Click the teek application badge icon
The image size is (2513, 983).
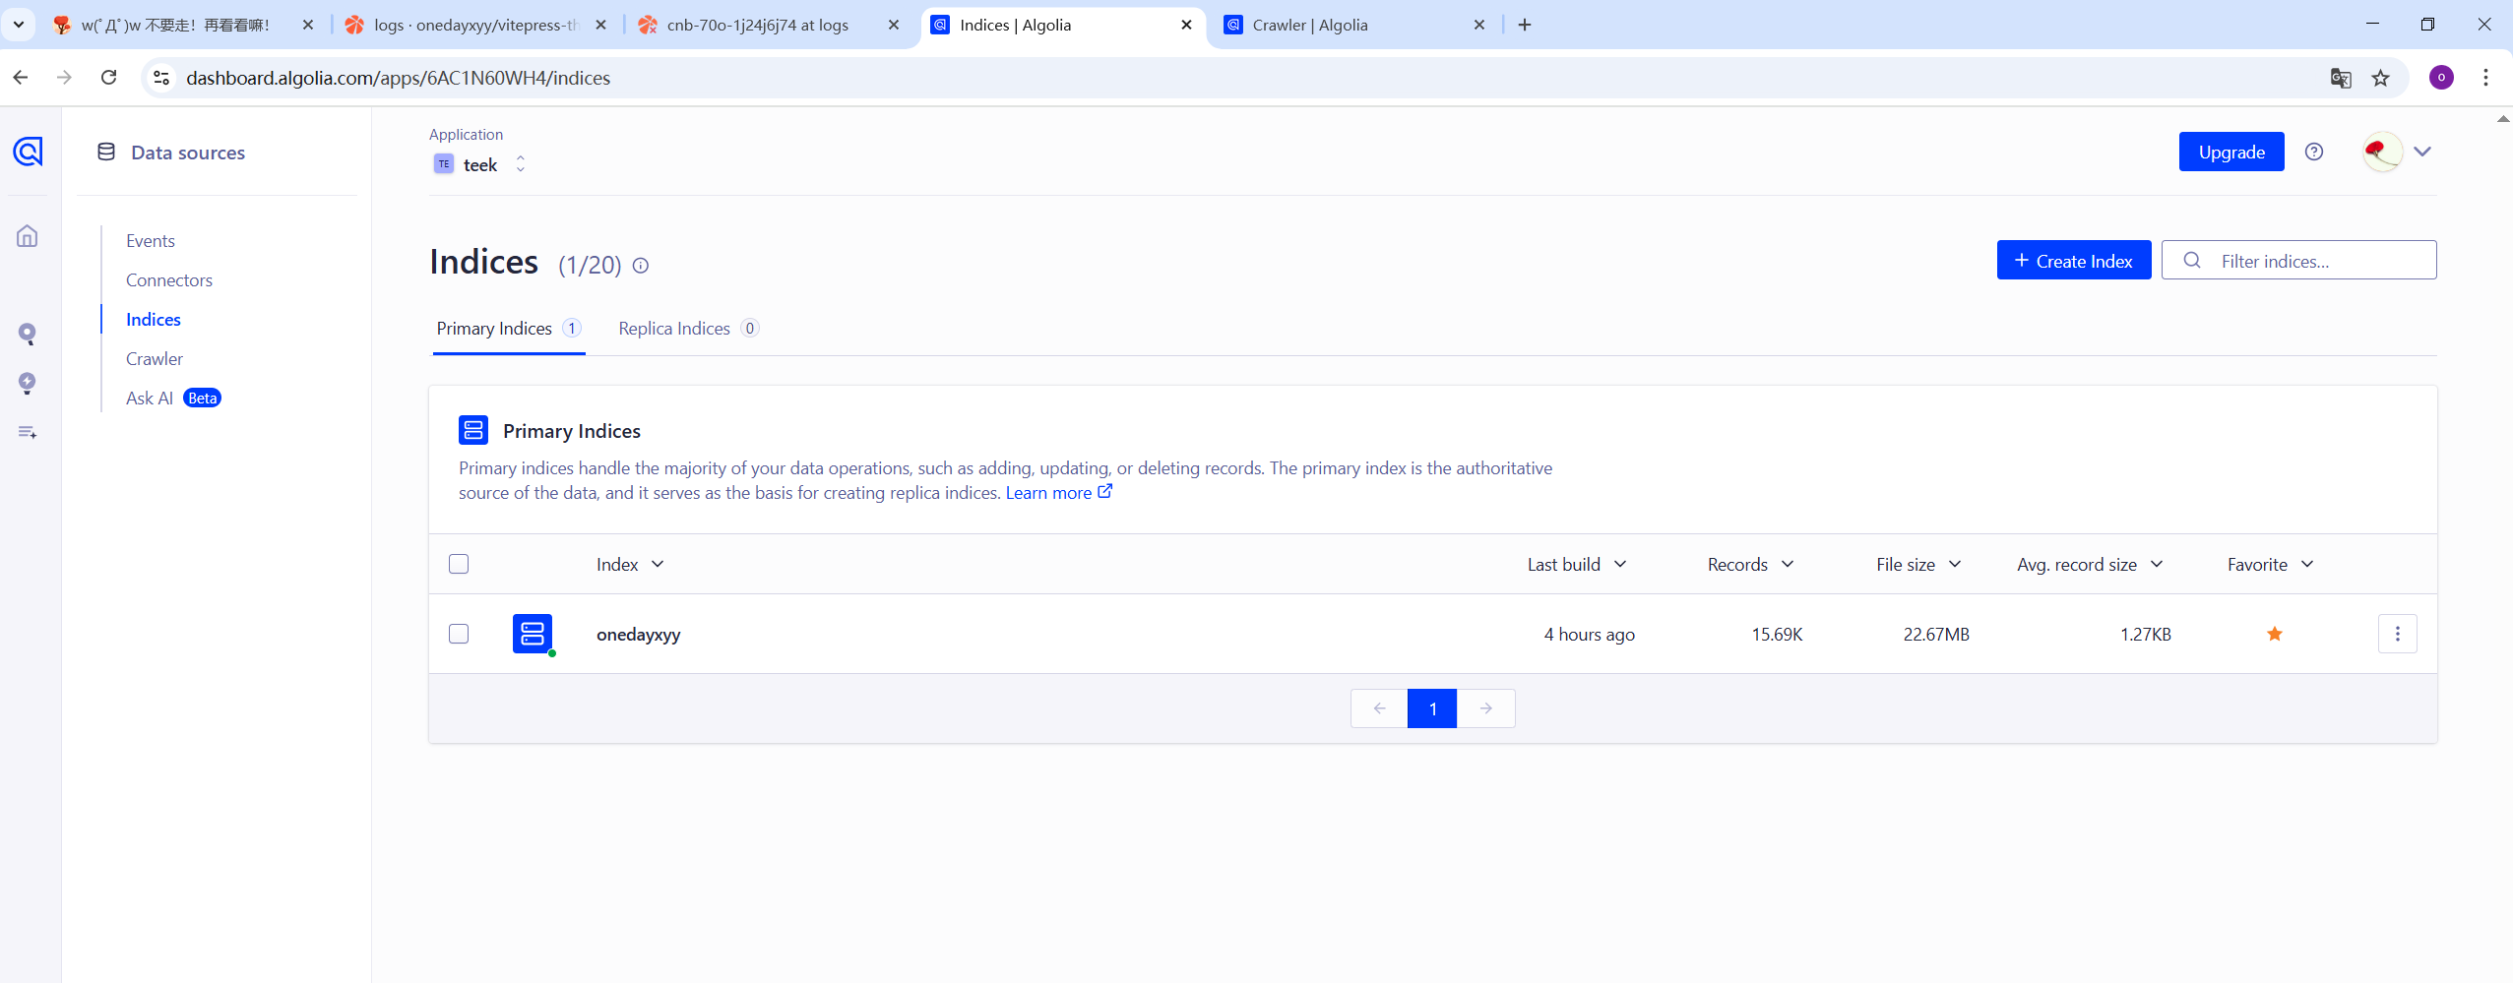pyautogui.click(x=444, y=164)
